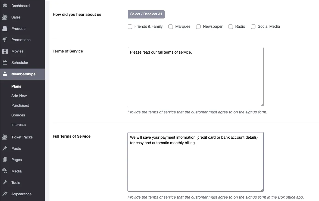The height and width of the screenshot is (201, 319).
Task: Click the Select / Deselect All button
Action: 146,14
